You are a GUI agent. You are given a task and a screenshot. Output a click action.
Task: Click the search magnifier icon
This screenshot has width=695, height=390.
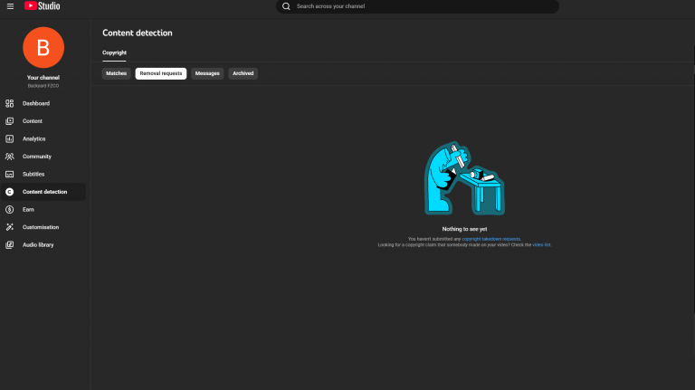[x=286, y=6]
